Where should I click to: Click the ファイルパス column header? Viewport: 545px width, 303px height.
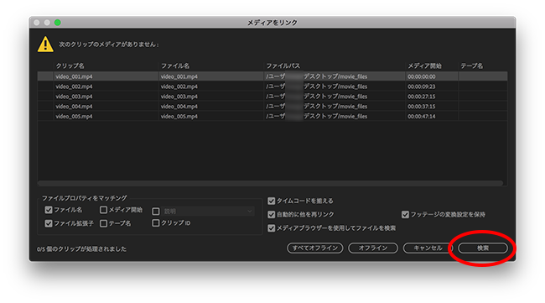283,65
